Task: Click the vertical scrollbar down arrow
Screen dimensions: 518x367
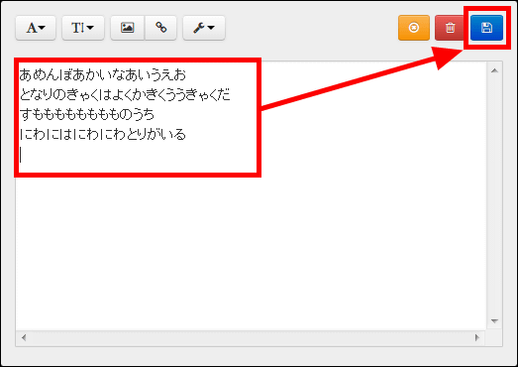Action: click(x=494, y=321)
